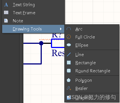Select Arc from Drawing Tools
120x103 pixels.
[x=92, y=29]
